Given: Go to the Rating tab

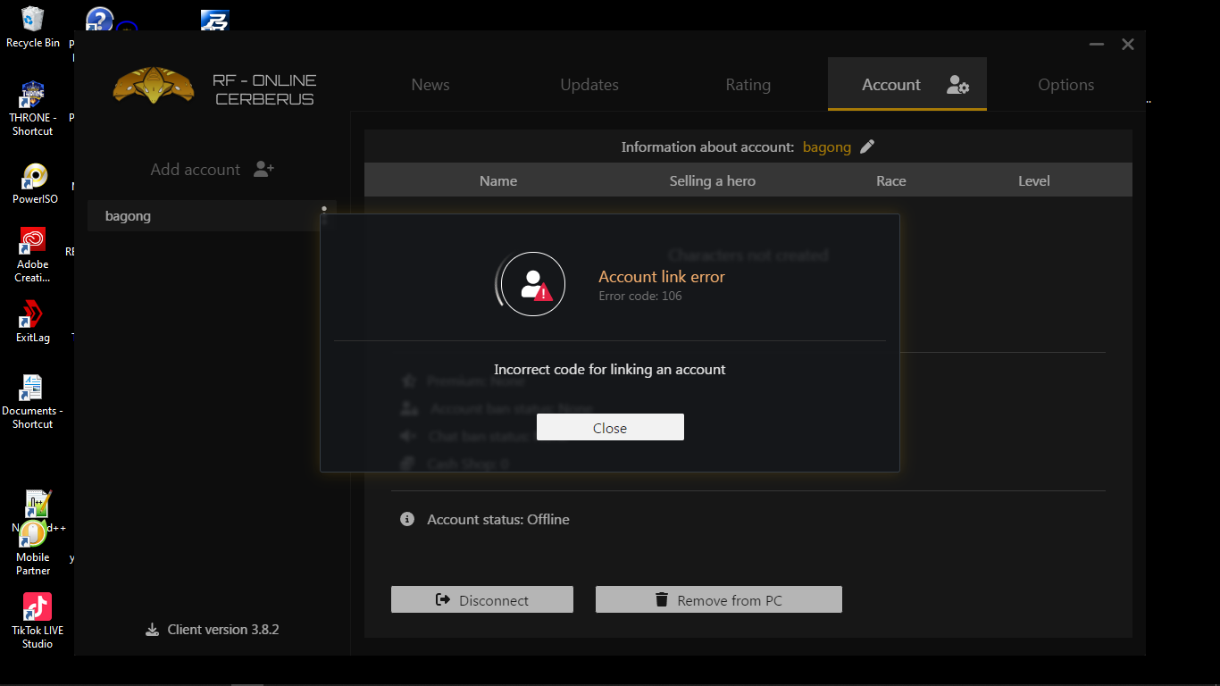Looking at the screenshot, I should (x=748, y=85).
